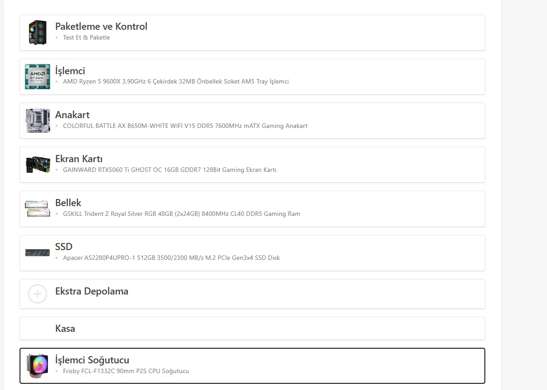
Task: Expand the Anakart selection row
Action: (72, 115)
